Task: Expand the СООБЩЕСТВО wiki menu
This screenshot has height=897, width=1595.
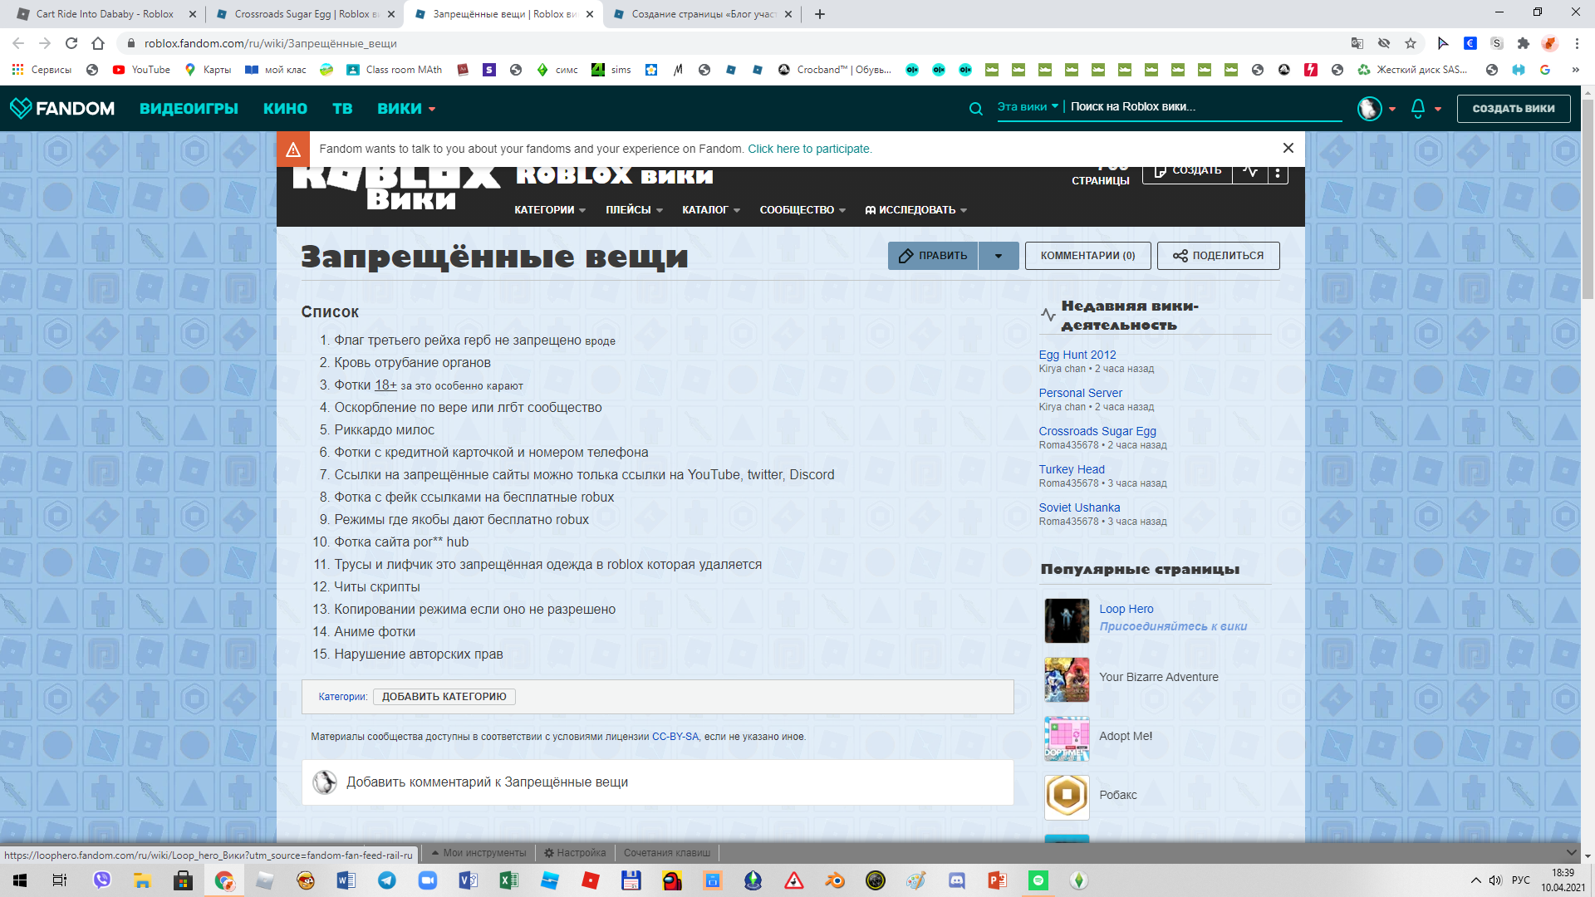Action: tap(802, 210)
